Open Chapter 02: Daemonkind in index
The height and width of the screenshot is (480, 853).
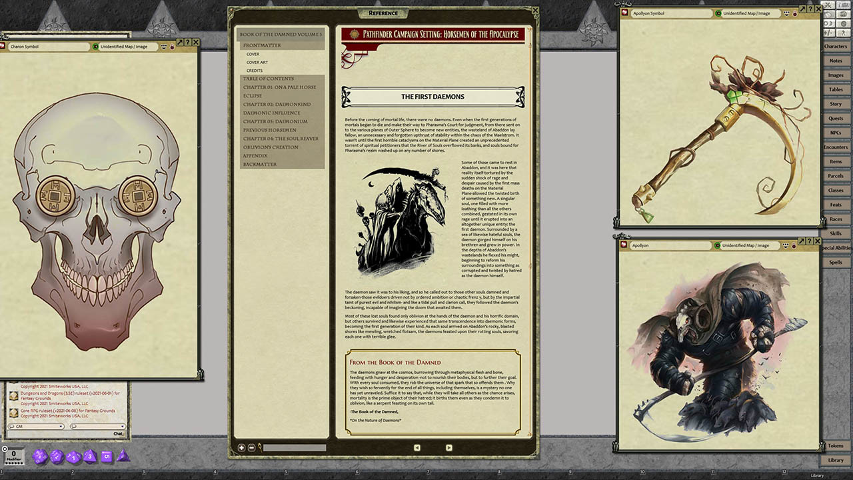277,105
